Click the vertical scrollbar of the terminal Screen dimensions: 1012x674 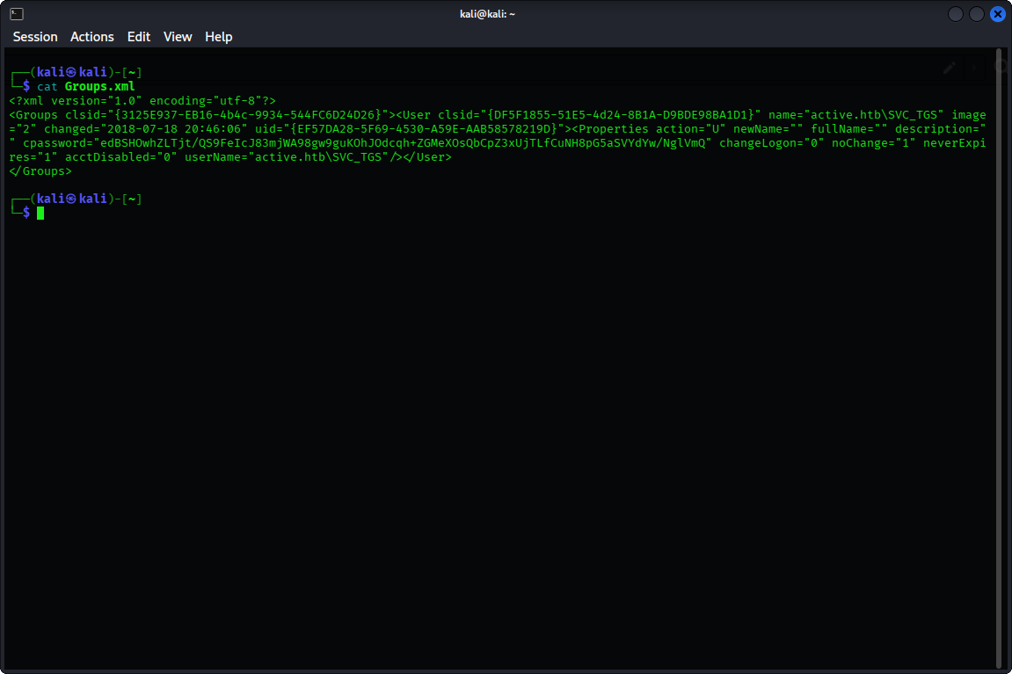click(999, 358)
